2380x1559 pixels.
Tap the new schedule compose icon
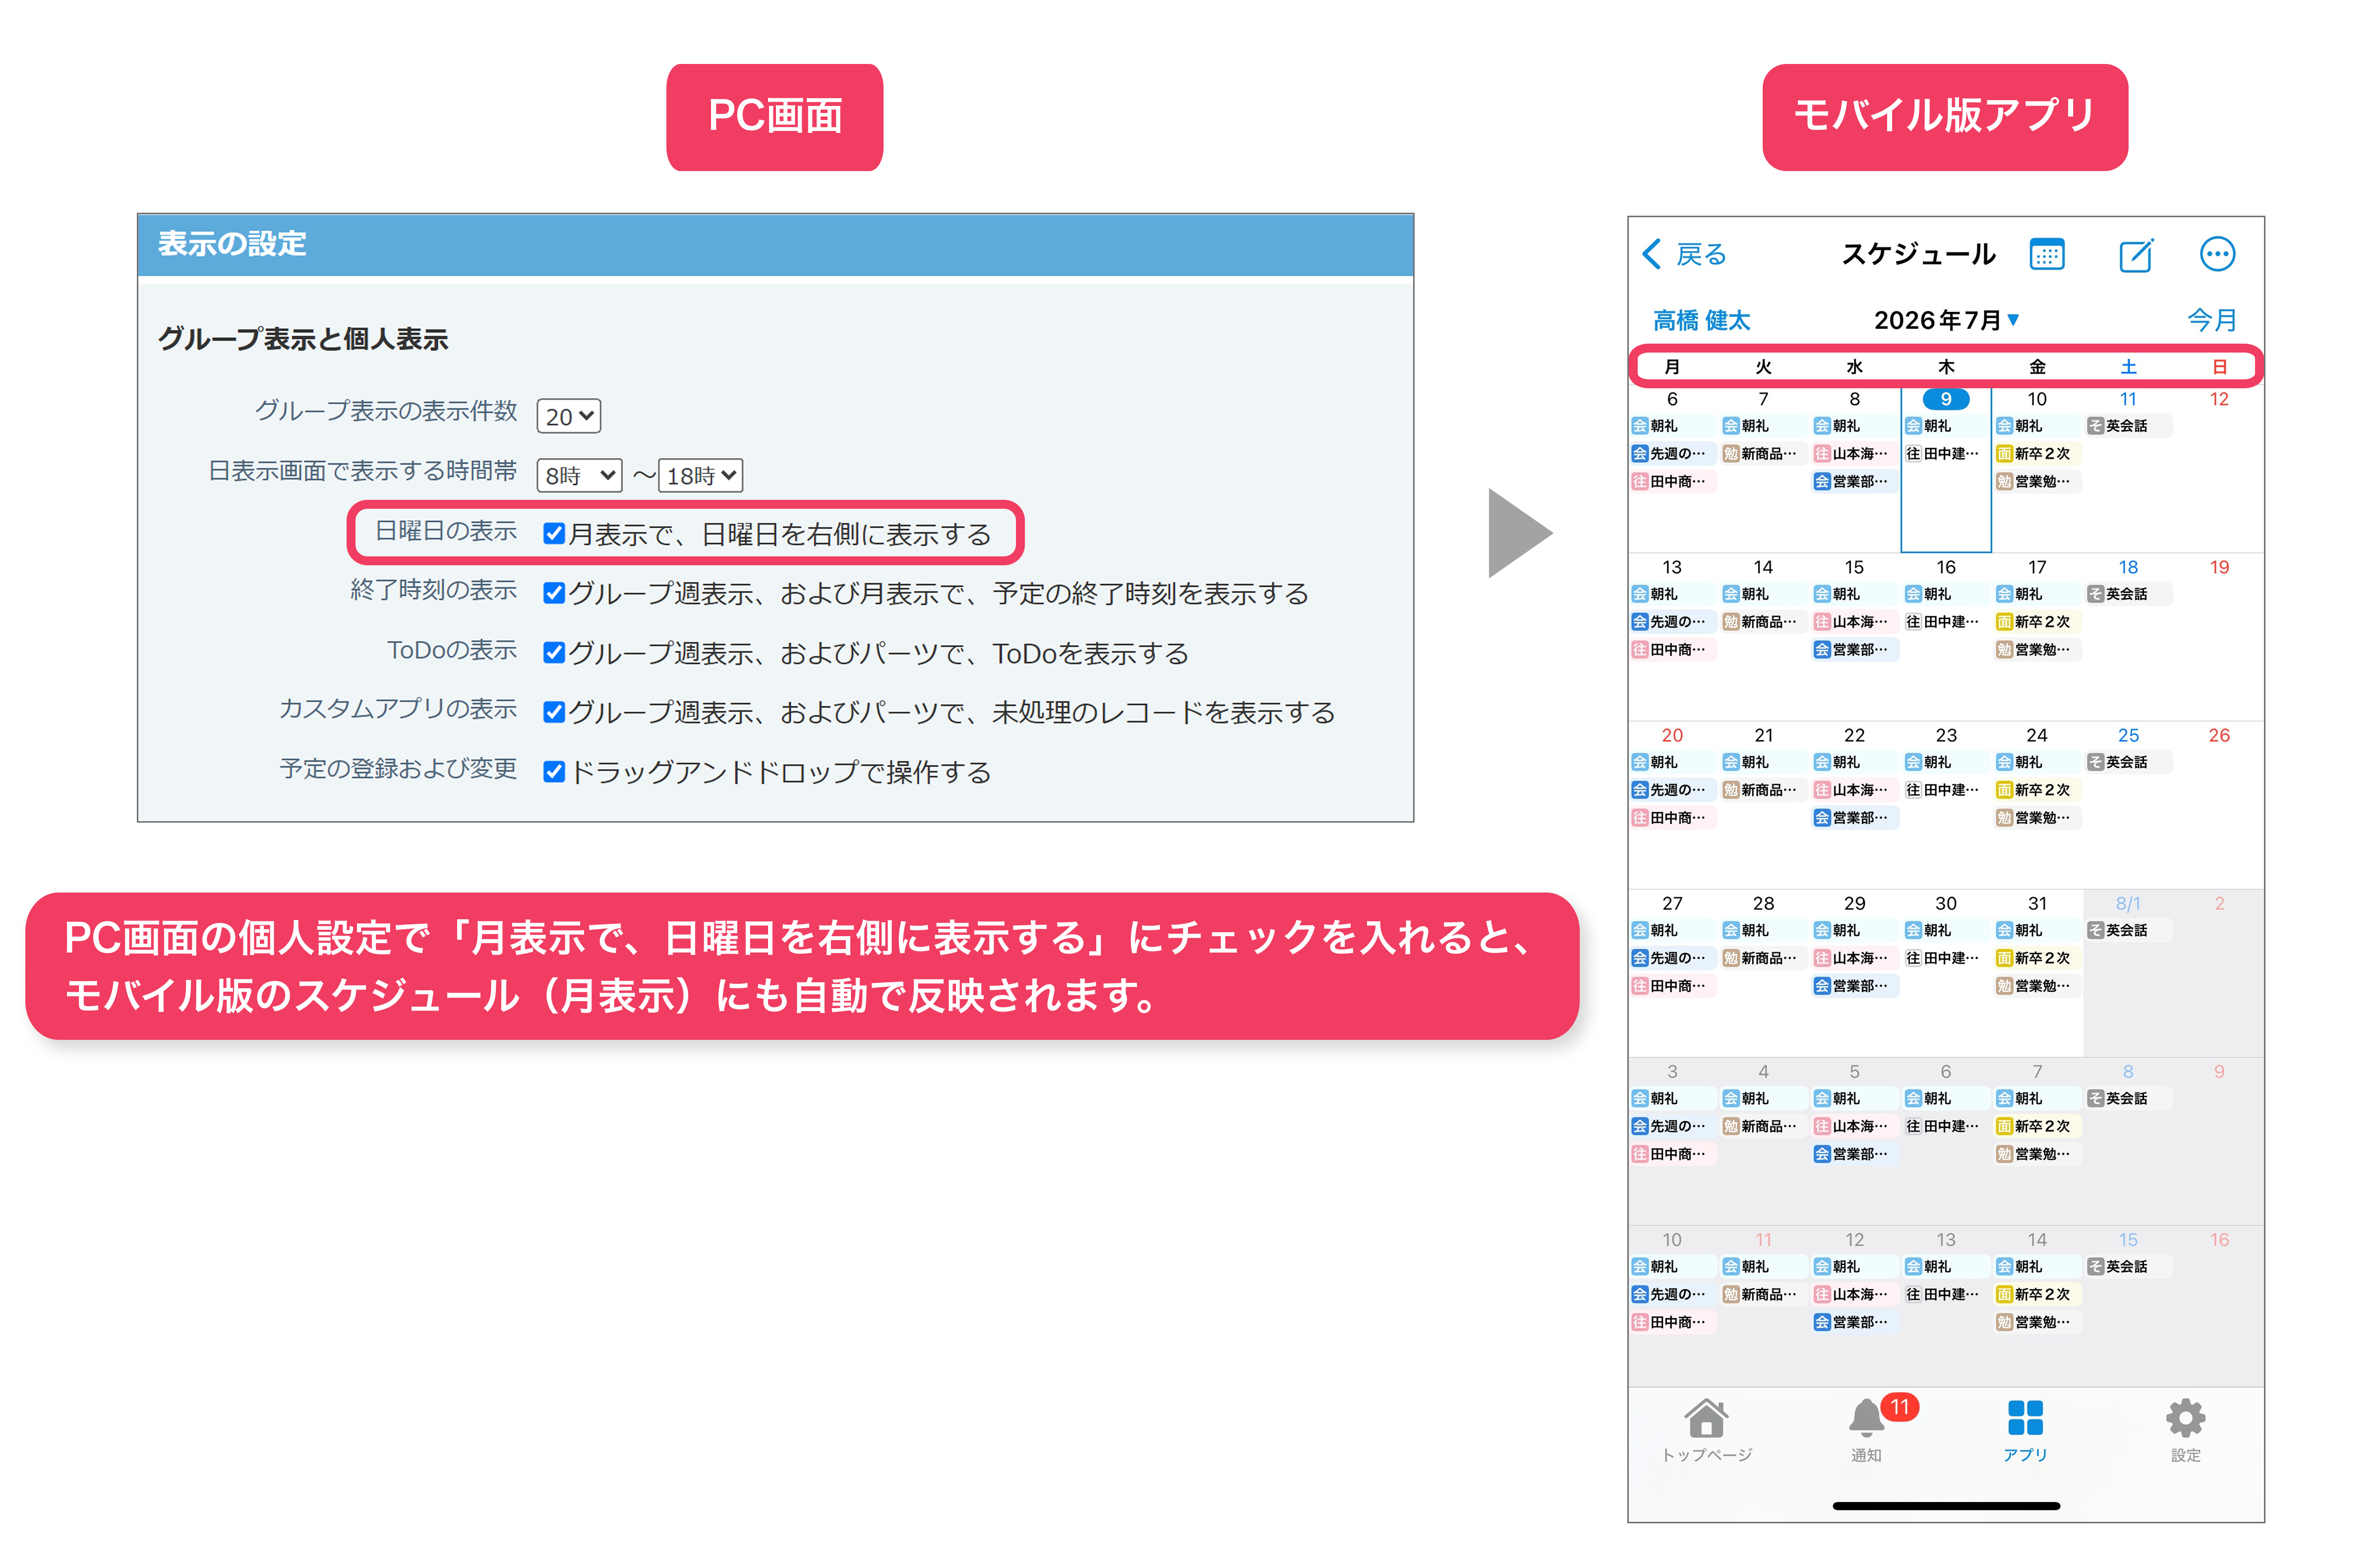tap(2136, 254)
